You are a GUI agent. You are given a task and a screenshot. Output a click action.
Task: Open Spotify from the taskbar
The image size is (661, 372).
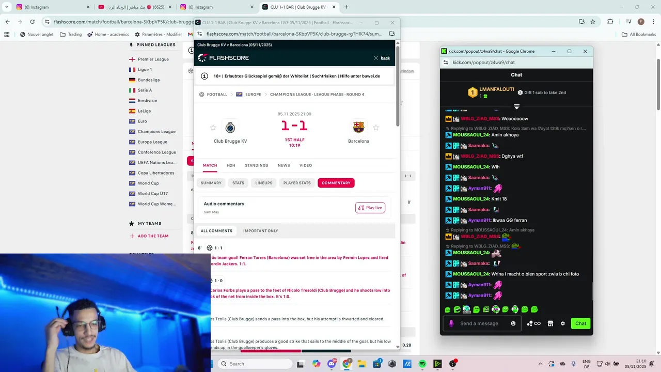[422, 364]
